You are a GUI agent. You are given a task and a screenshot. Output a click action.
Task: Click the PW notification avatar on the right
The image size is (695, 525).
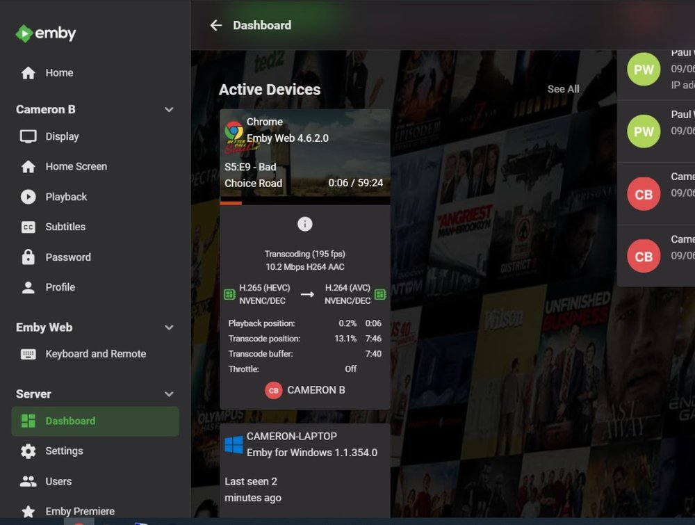pyautogui.click(x=643, y=69)
